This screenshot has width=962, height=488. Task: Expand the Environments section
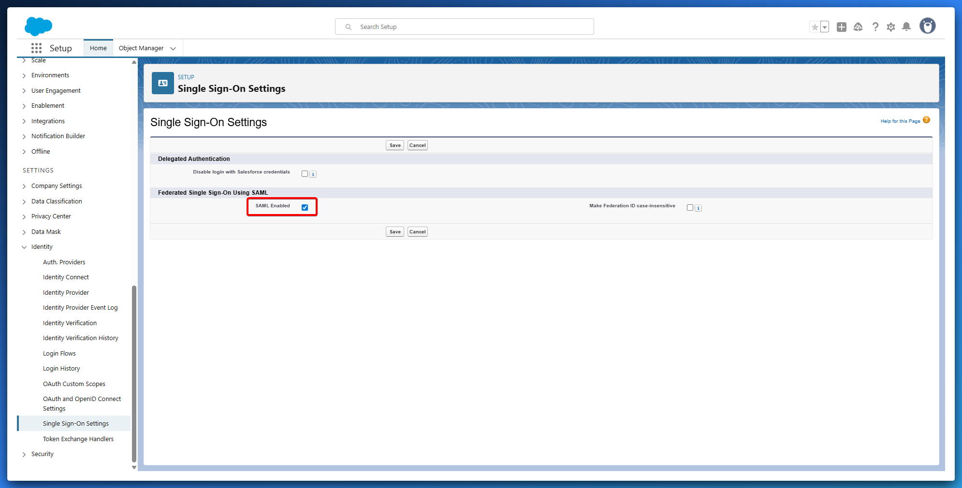point(24,75)
